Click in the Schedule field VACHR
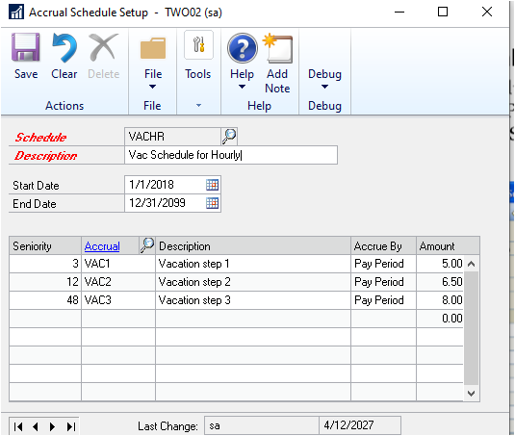515x436 pixels. coord(172,137)
